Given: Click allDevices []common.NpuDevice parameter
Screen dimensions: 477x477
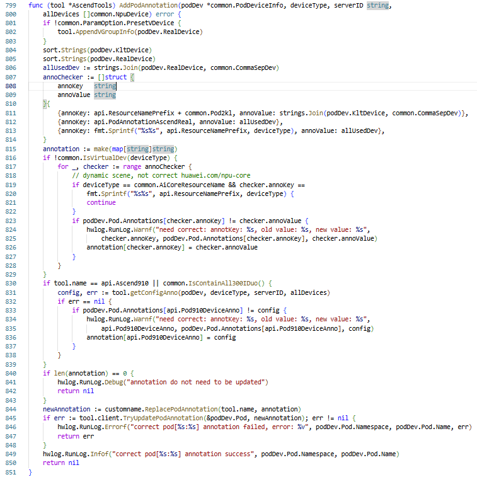Looking at the screenshot, I should click(x=95, y=14).
